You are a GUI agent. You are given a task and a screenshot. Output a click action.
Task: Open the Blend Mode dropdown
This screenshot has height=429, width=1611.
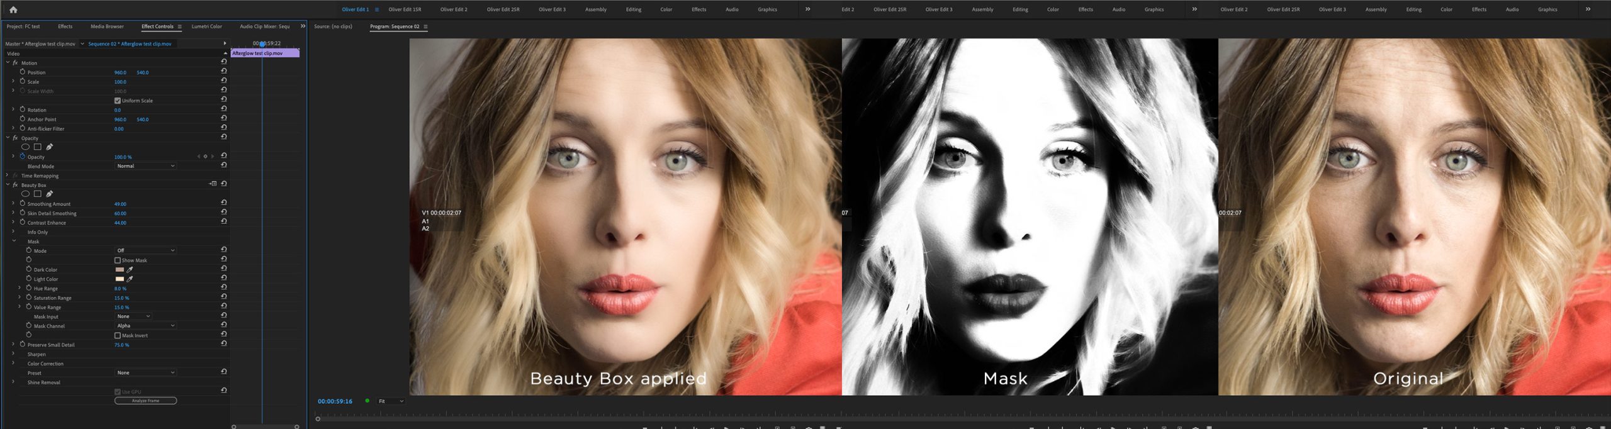[x=145, y=166]
